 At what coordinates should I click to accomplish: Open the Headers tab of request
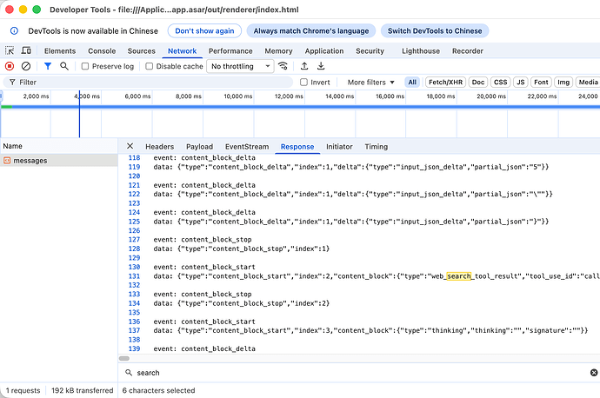tap(160, 147)
